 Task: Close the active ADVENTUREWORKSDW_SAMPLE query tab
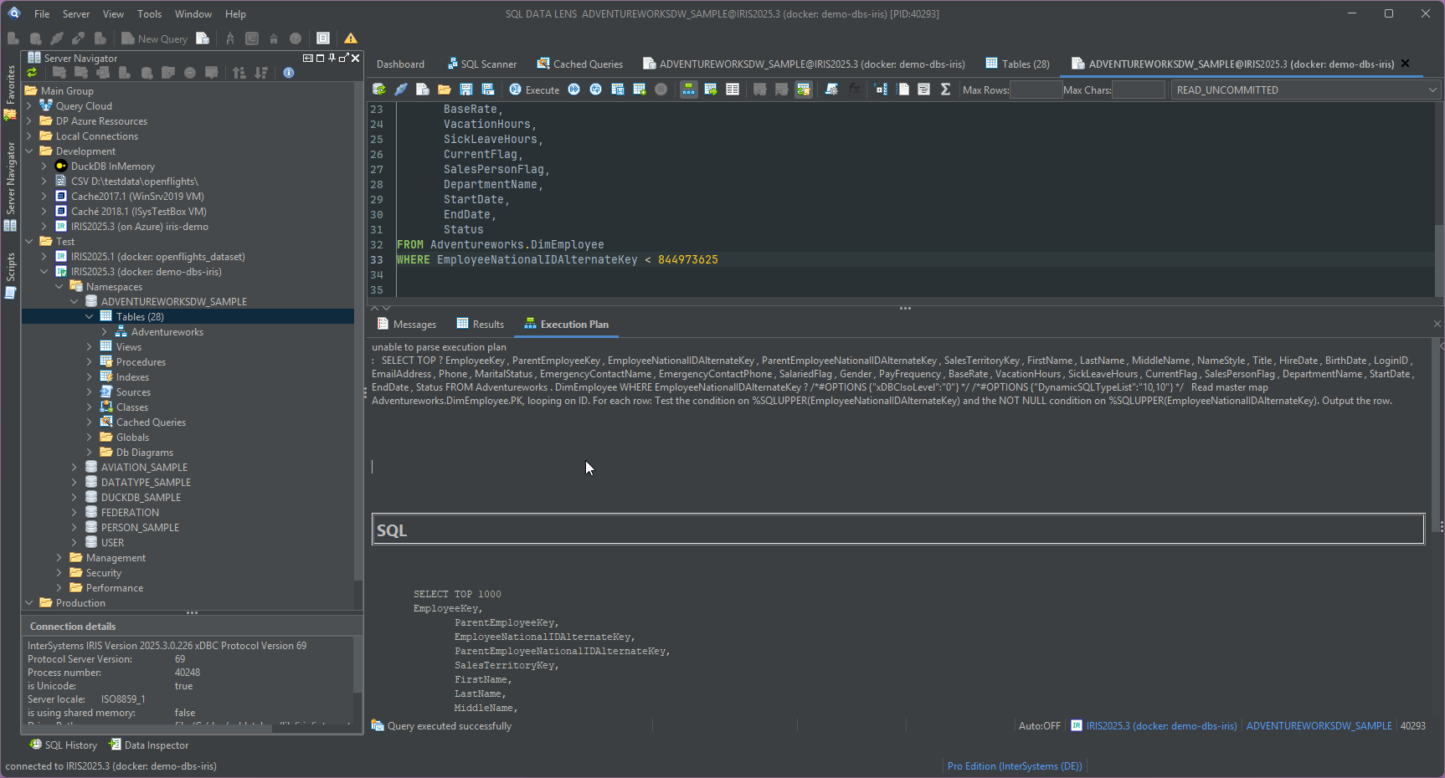pos(1406,64)
